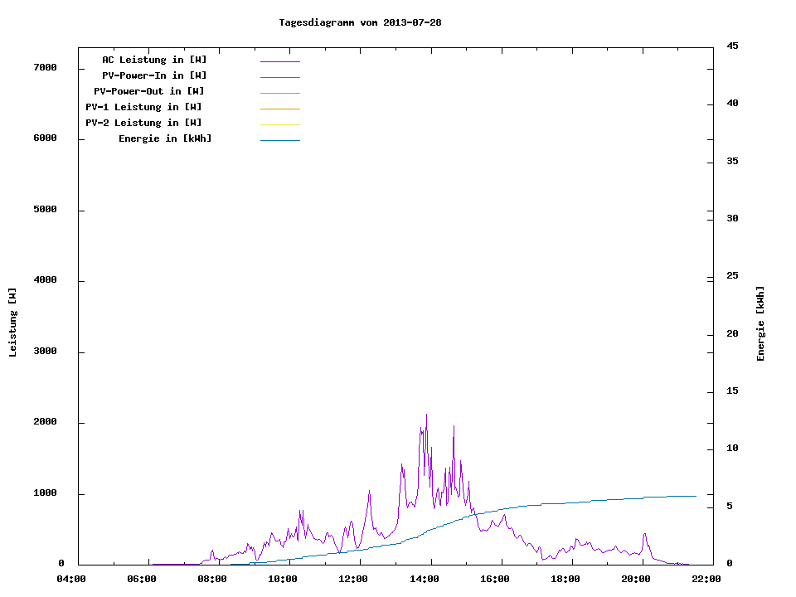Click the 45 value on the right axis
The height and width of the screenshot is (597, 796).
732,46
